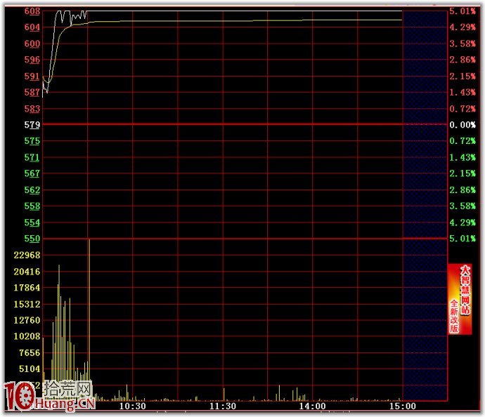Click the 14:00 time axis label

(x=312, y=406)
